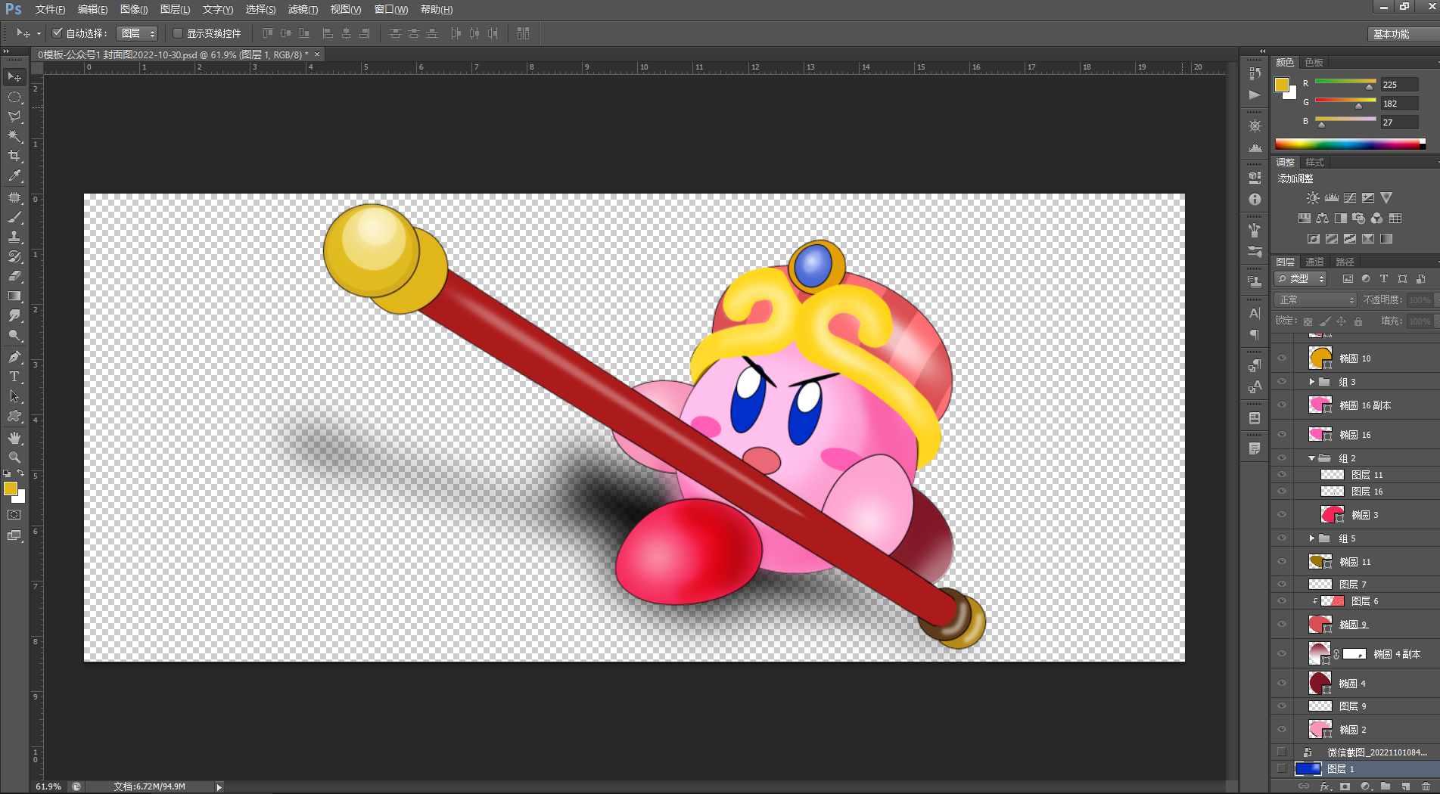
Task: Close the document tab
Action: pyautogui.click(x=317, y=54)
